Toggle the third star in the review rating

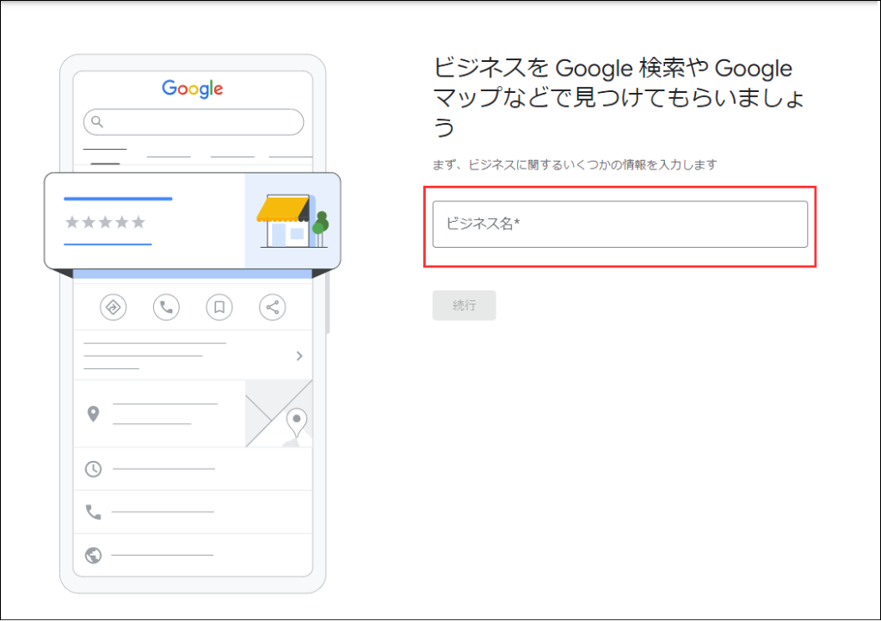tap(107, 223)
